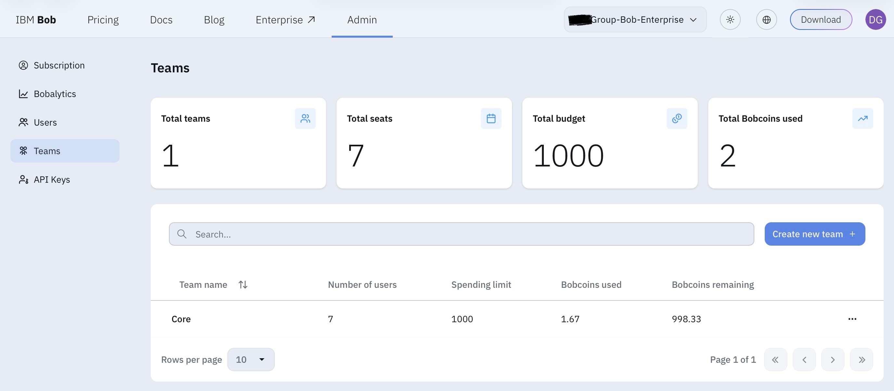
Task: Open the Core team row actions menu
Action: (852, 319)
